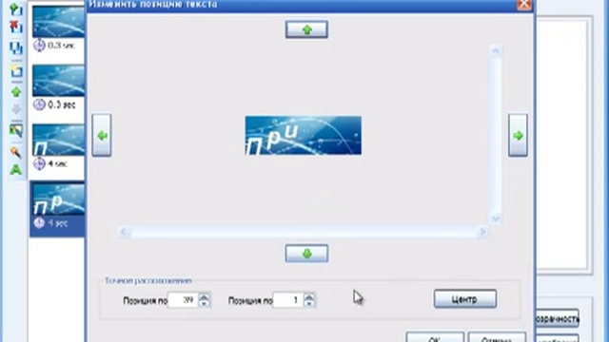The width and height of the screenshot is (609, 342).
Task: Increase the first position value showing 39
Action: click(204, 296)
